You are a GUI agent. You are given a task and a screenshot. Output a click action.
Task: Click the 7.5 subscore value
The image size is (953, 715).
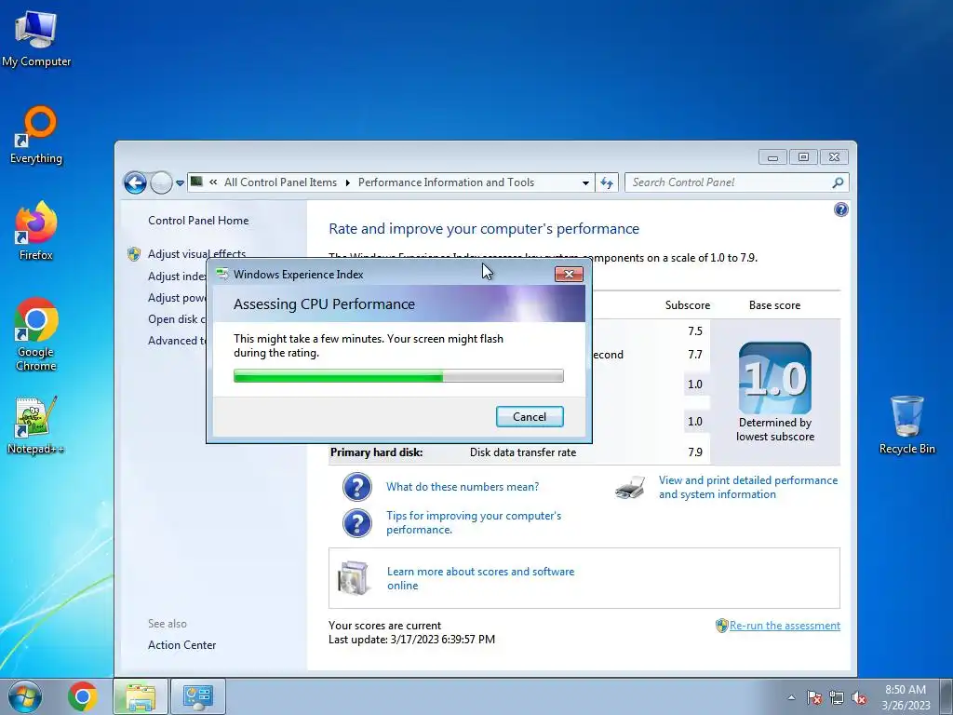coord(694,331)
